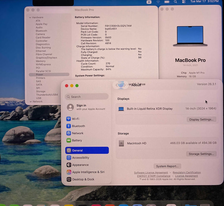The width and height of the screenshot is (224, 206).
Task: Select Ethernet in System Information sidebar
Action: 41,51
